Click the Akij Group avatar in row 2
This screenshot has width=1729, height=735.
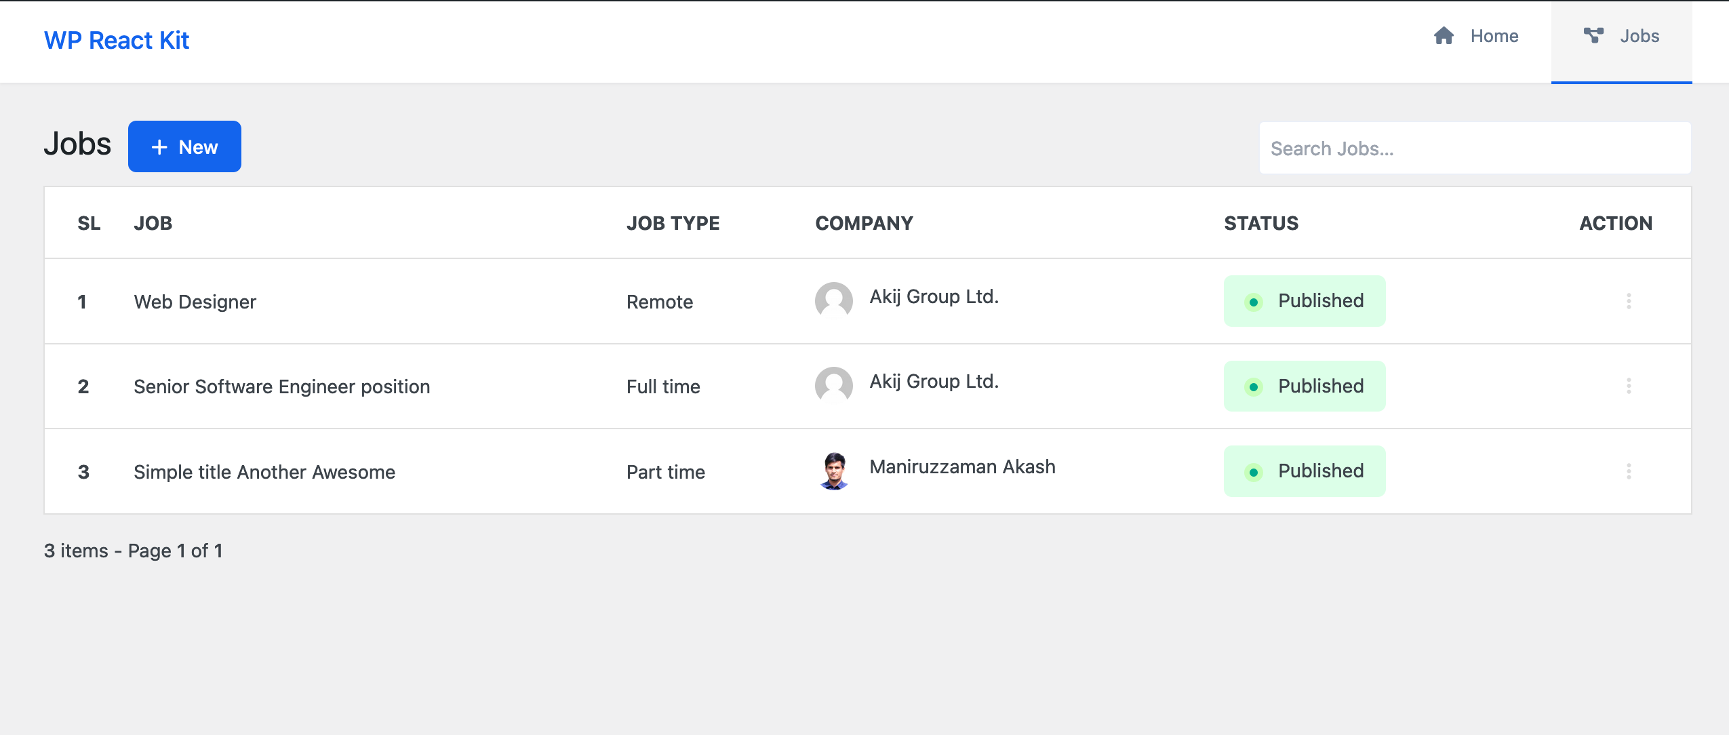point(833,386)
